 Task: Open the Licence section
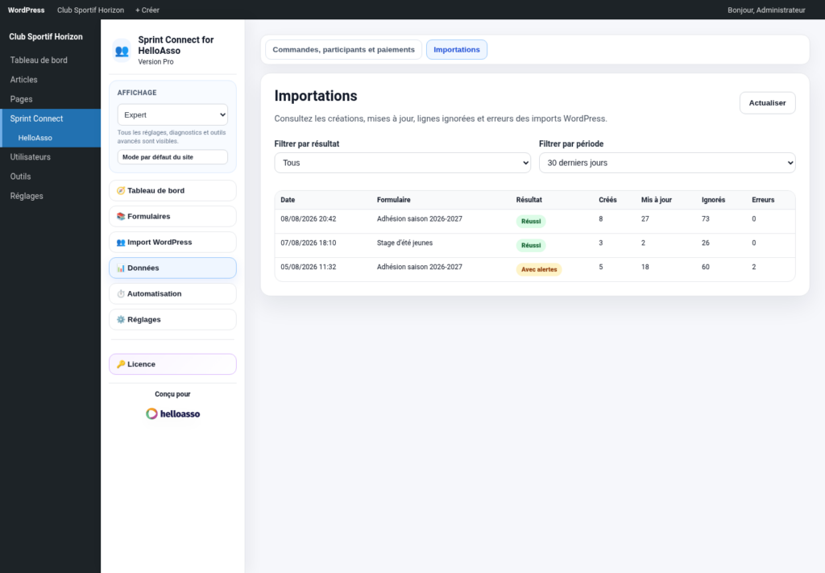(x=172, y=364)
